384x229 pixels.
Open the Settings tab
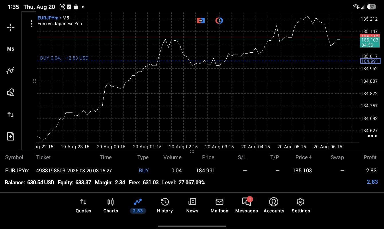pos(301,206)
